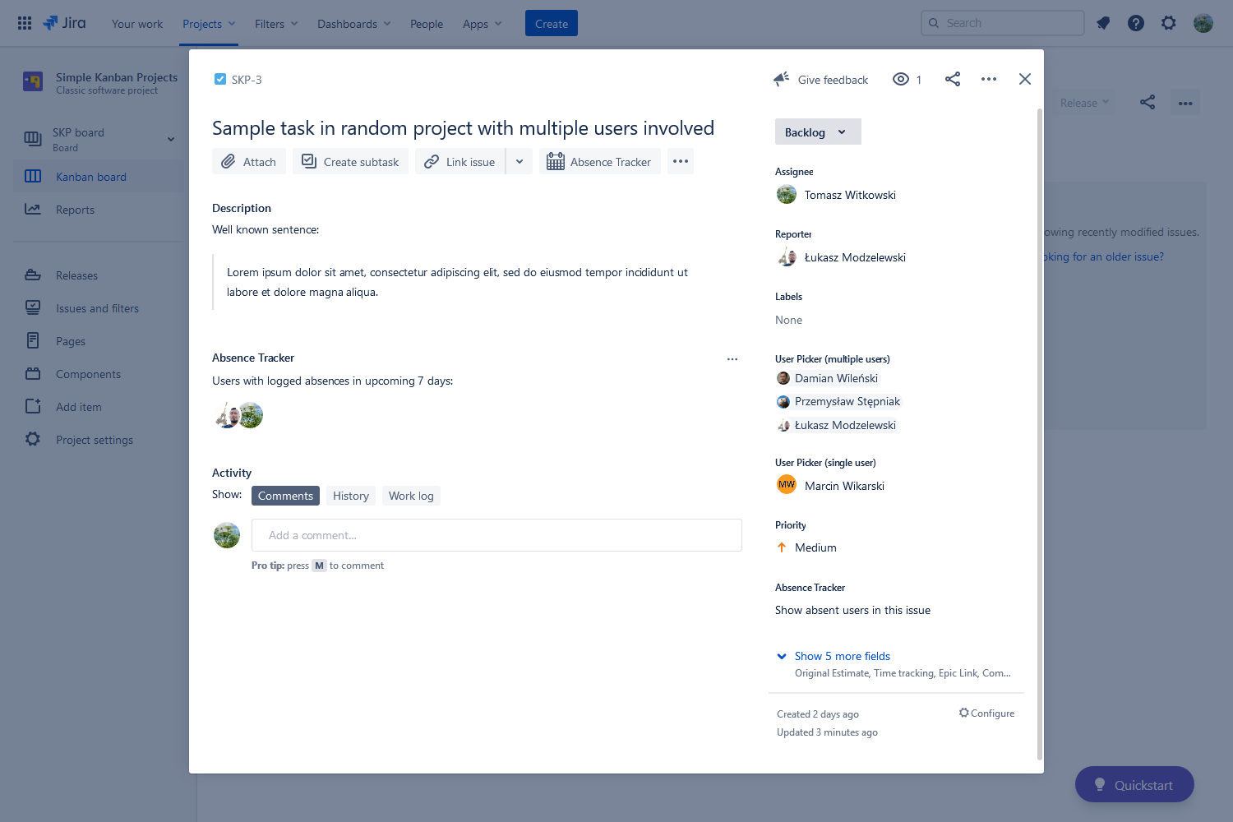Click the Configure gear link
Image resolution: width=1233 pixels, height=822 pixels.
click(986, 713)
